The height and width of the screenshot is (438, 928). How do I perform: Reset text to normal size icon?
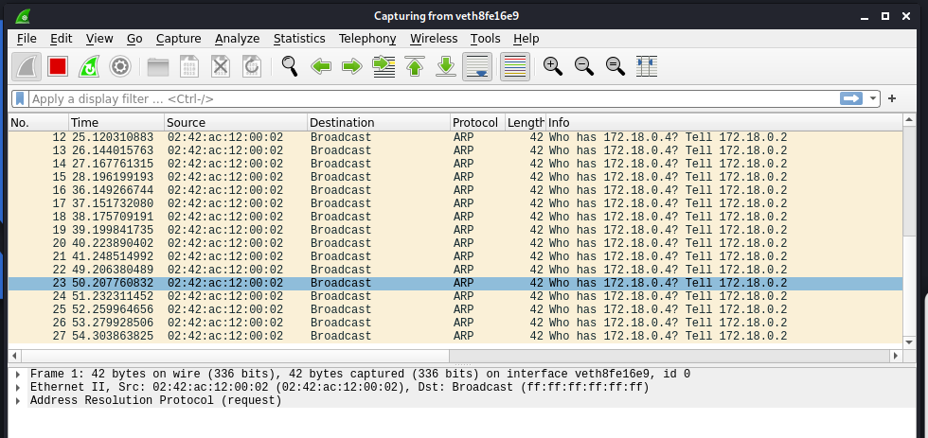[x=616, y=66]
